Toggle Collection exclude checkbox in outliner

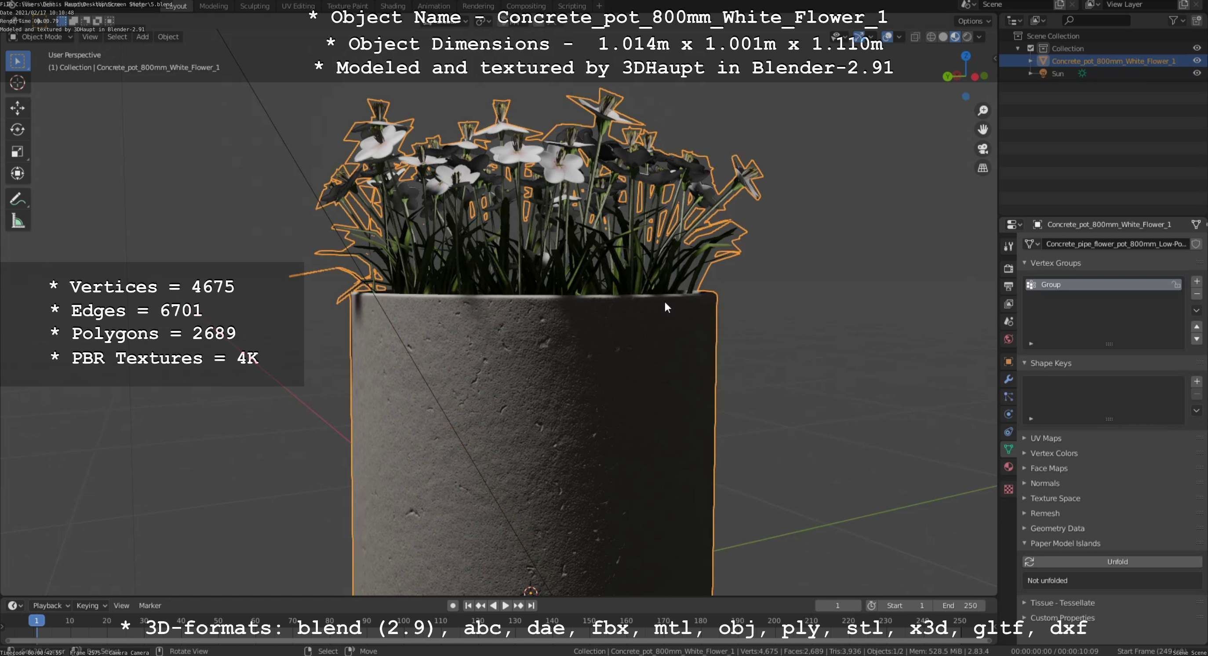tap(1031, 48)
